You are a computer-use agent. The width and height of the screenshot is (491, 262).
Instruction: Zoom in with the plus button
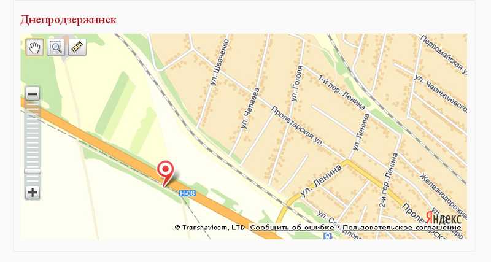(33, 193)
